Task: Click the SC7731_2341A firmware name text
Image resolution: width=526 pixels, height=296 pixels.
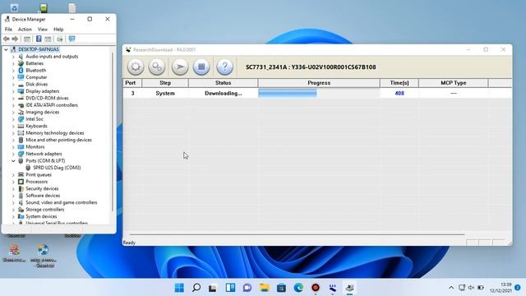Action: tap(311, 67)
